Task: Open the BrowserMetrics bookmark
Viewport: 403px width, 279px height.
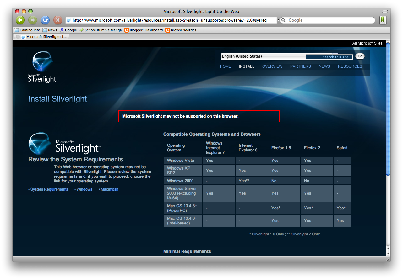Action: [181, 30]
